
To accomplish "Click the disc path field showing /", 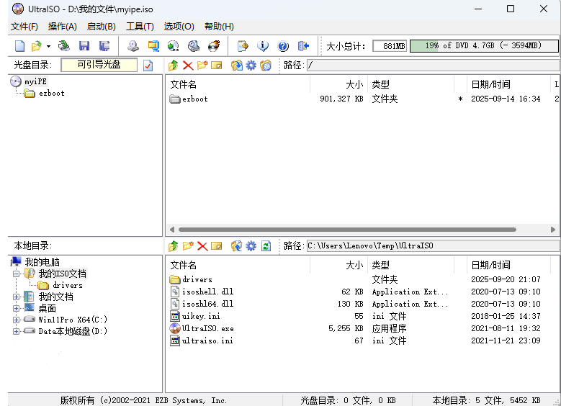I will tap(433, 65).
